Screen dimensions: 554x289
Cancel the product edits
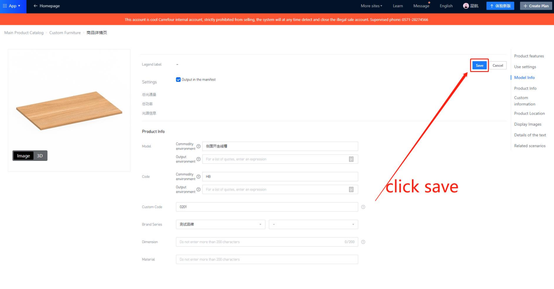click(x=498, y=65)
